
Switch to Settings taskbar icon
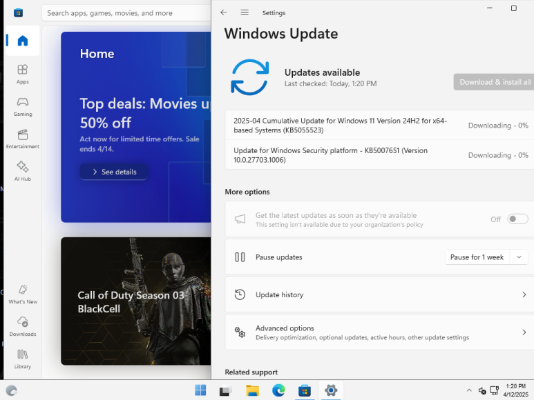tap(331, 390)
